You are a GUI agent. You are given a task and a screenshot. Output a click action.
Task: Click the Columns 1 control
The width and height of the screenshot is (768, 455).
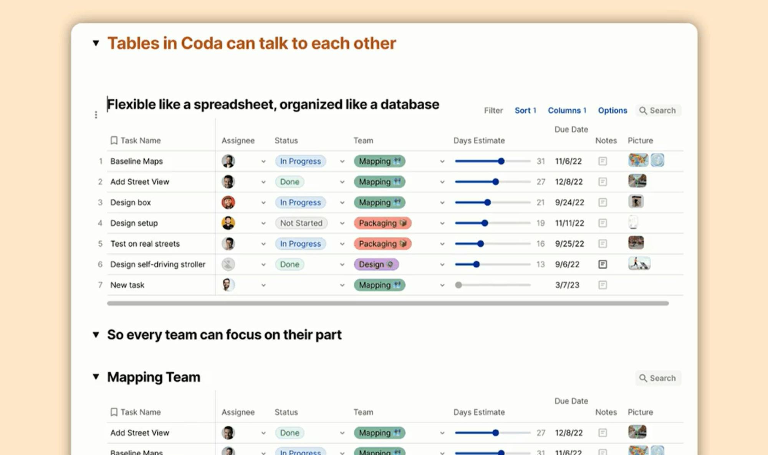(x=567, y=110)
